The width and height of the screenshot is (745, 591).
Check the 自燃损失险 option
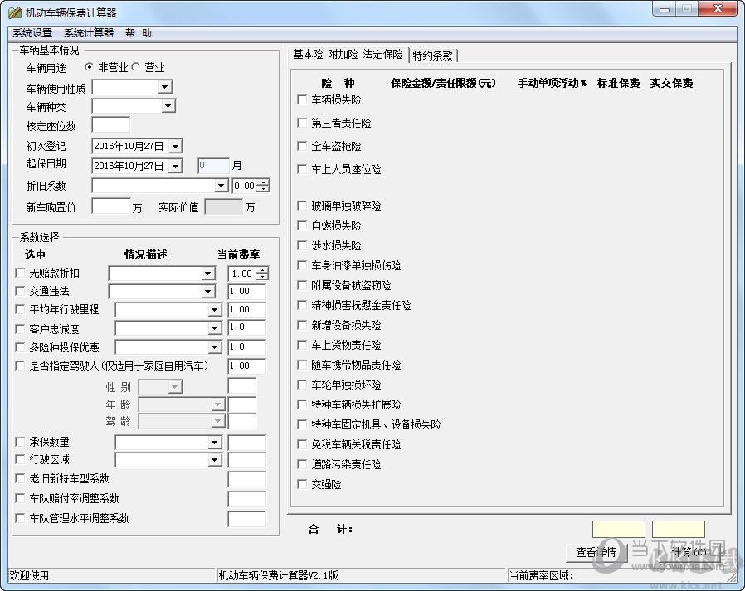[x=302, y=225]
